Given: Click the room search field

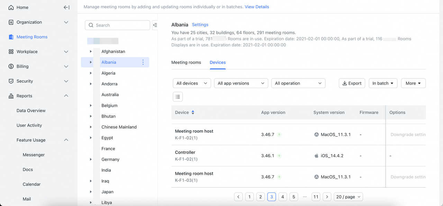Looking at the screenshot, I should click(x=118, y=25).
